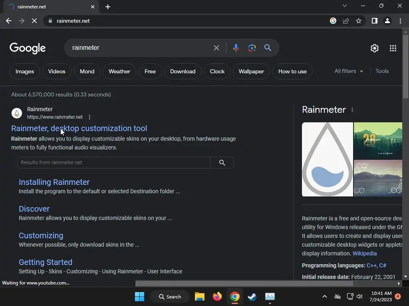Show hidden tray icons chevron
409x306 pixels.
(x=324, y=296)
